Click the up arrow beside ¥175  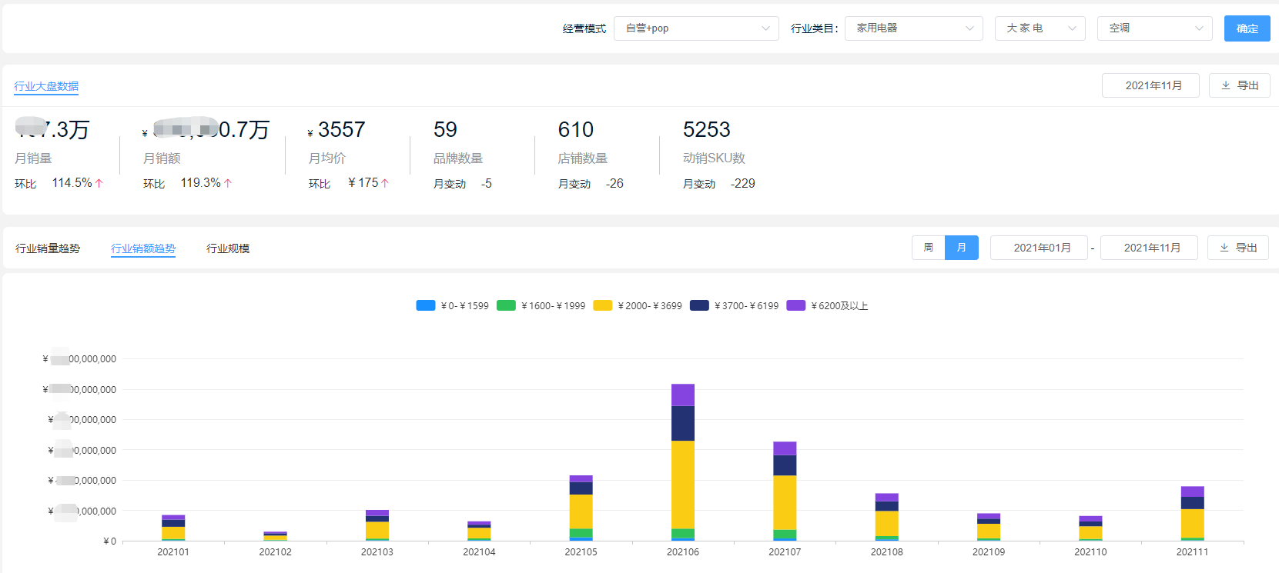(385, 183)
